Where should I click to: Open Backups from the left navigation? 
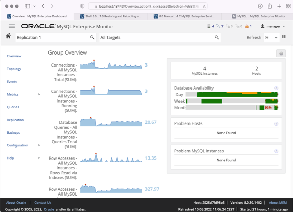tap(13, 132)
